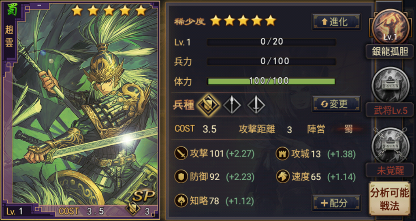Click the shield 防御 stat icon
Screen dimensions: 416x221
point(181,177)
